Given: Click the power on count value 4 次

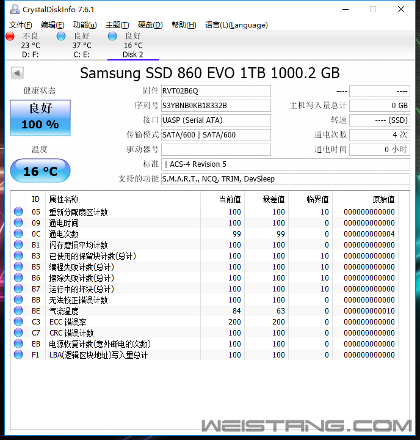Looking at the screenshot, I should point(380,135).
